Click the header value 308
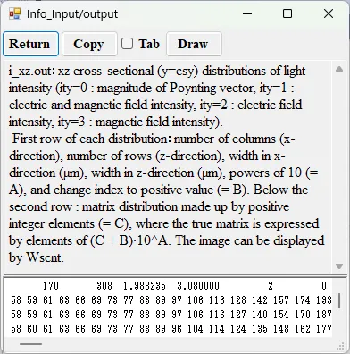Image resolution: width=350 pixels, height=354 pixels. coord(104,286)
